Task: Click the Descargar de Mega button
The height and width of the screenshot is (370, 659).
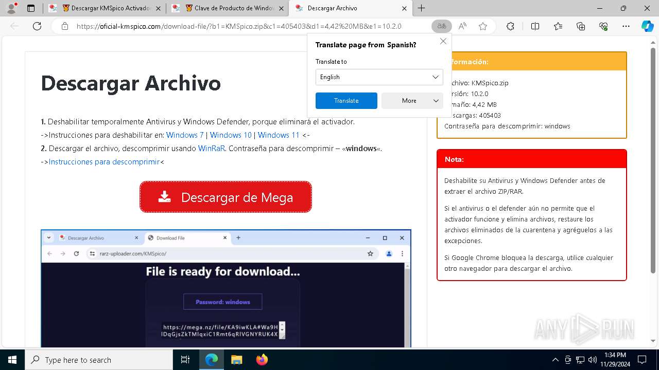Action: click(226, 197)
